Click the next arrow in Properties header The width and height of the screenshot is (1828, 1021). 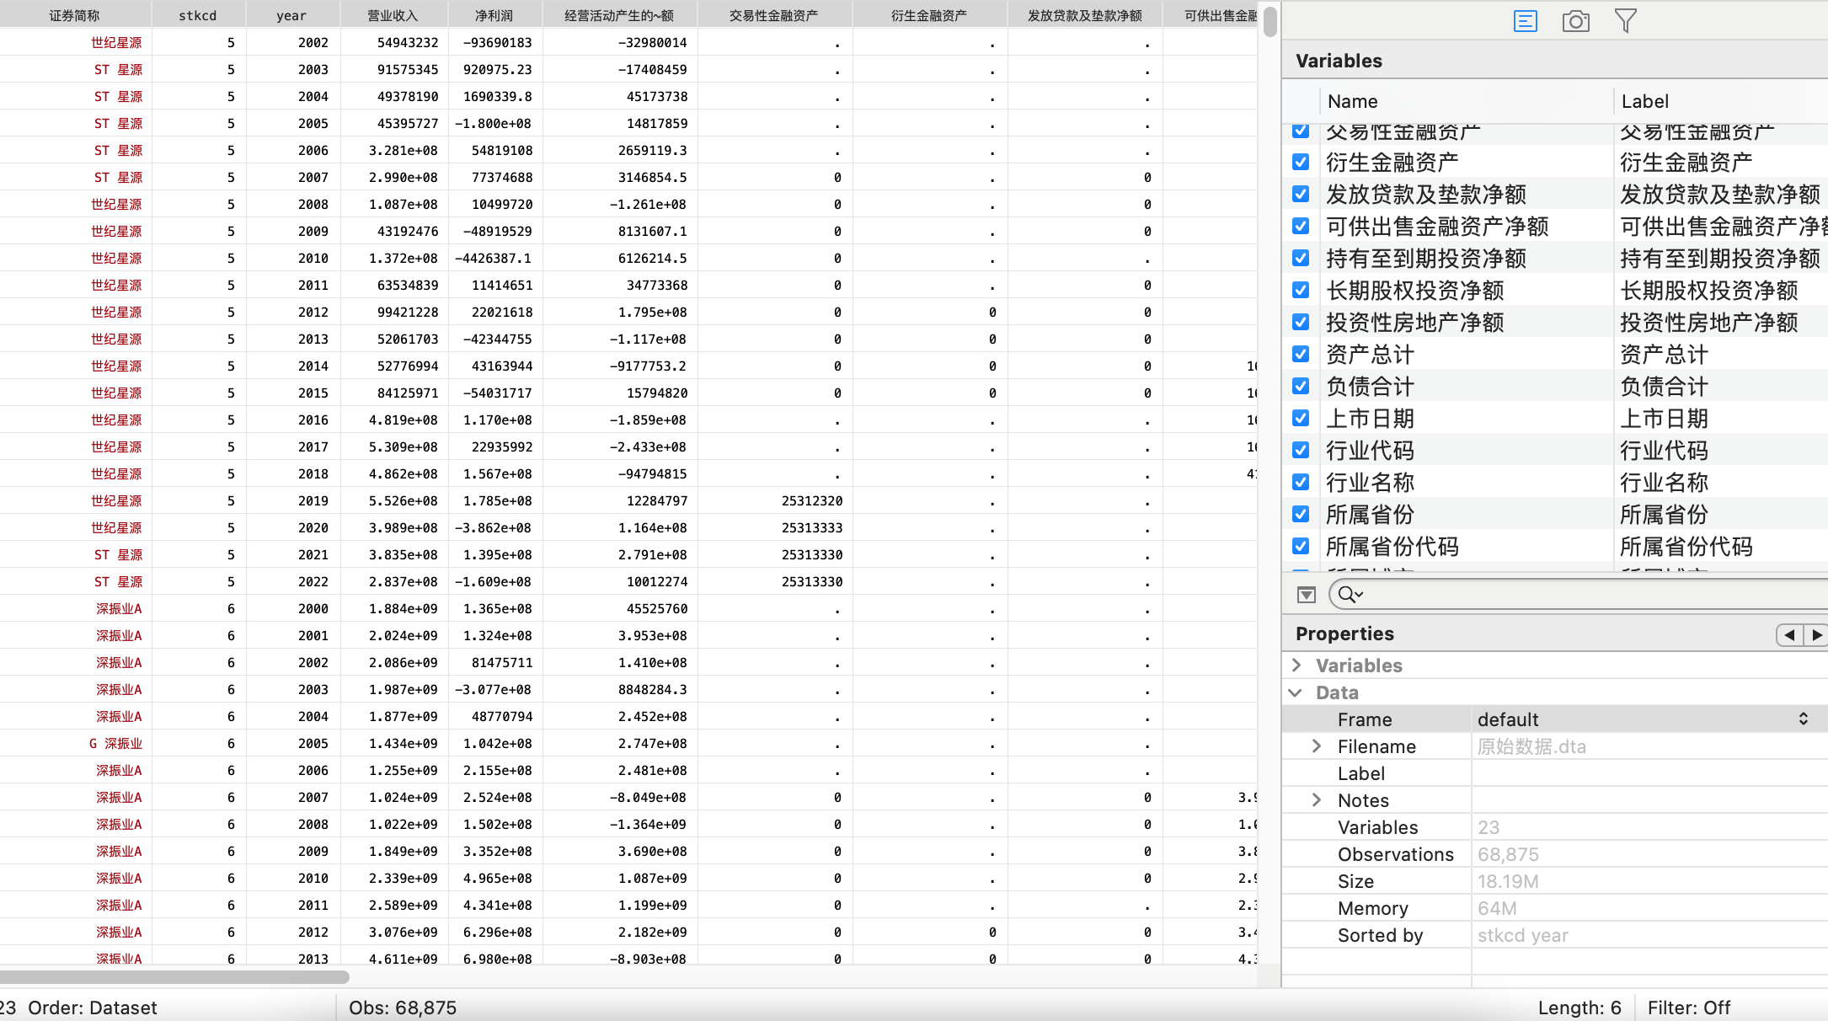pyautogui.click(x=1816, y=634)
